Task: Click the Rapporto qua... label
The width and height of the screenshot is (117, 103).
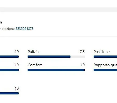Action: click(x=105, y=65)
